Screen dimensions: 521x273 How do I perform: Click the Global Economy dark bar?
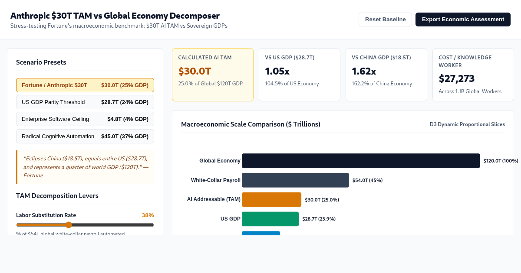click(x=361, y=161)
